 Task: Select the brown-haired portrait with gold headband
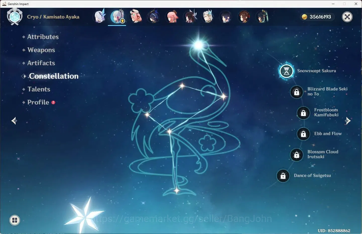(x=244, y=17)
